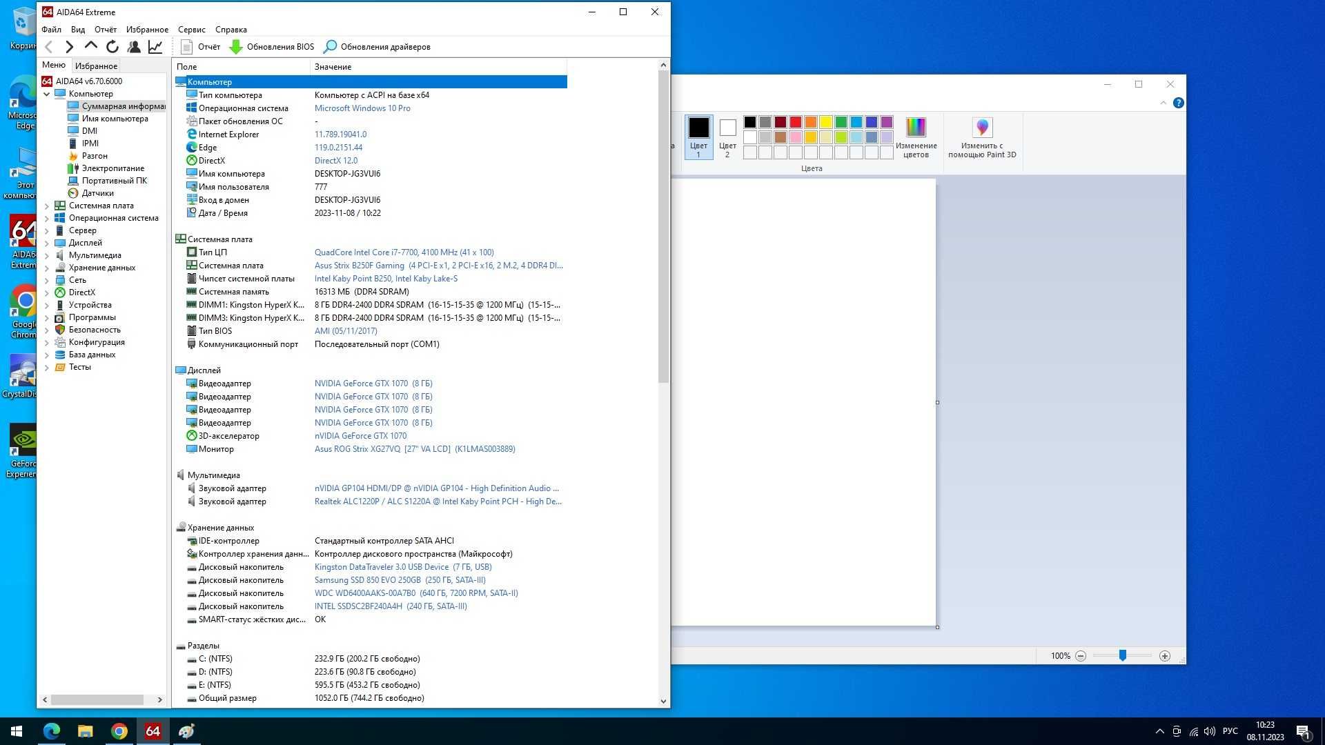Open Изменение цветов in Paint
Screen dimensions: 1325x745
point(916,137)
